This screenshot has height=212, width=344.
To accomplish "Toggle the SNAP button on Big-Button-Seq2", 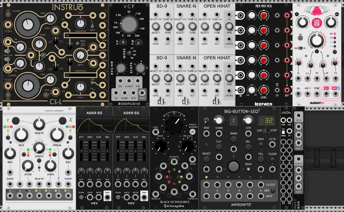I will 248,169.
